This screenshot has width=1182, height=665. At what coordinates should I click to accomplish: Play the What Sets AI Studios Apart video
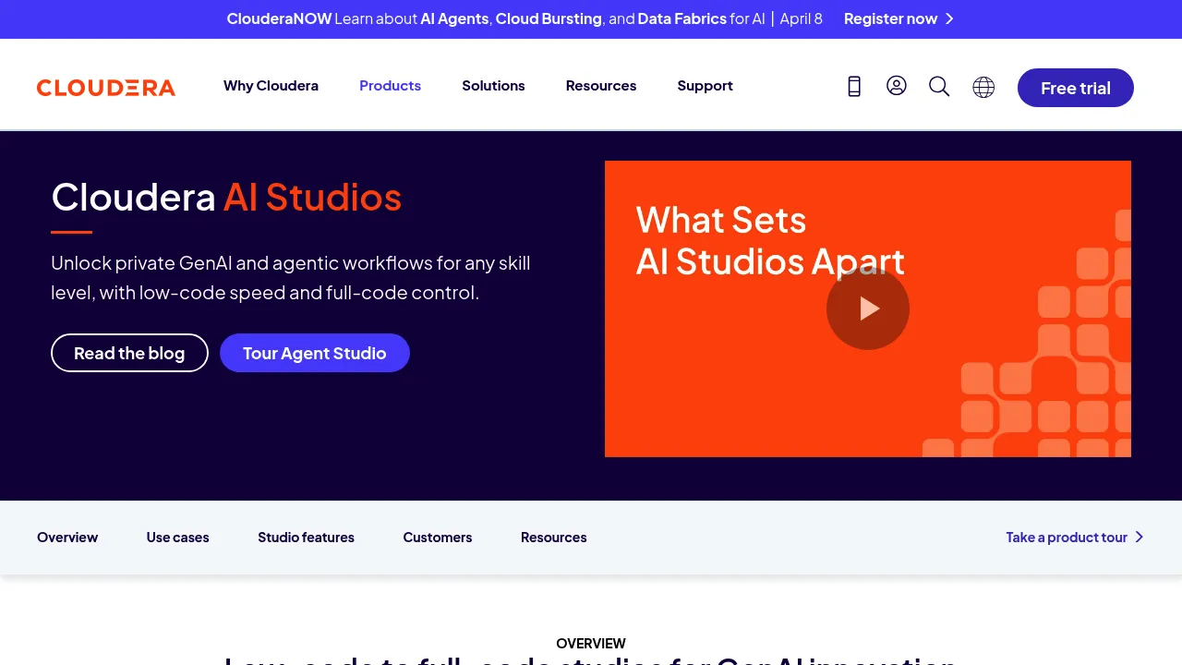coord(868,308)
